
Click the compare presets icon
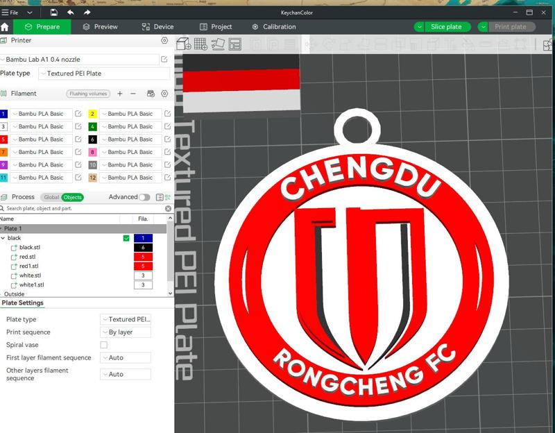coord(168,197)
